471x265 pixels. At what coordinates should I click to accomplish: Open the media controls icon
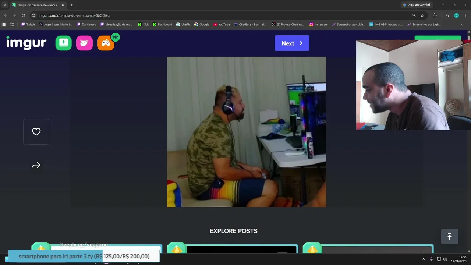click(447, 15)
